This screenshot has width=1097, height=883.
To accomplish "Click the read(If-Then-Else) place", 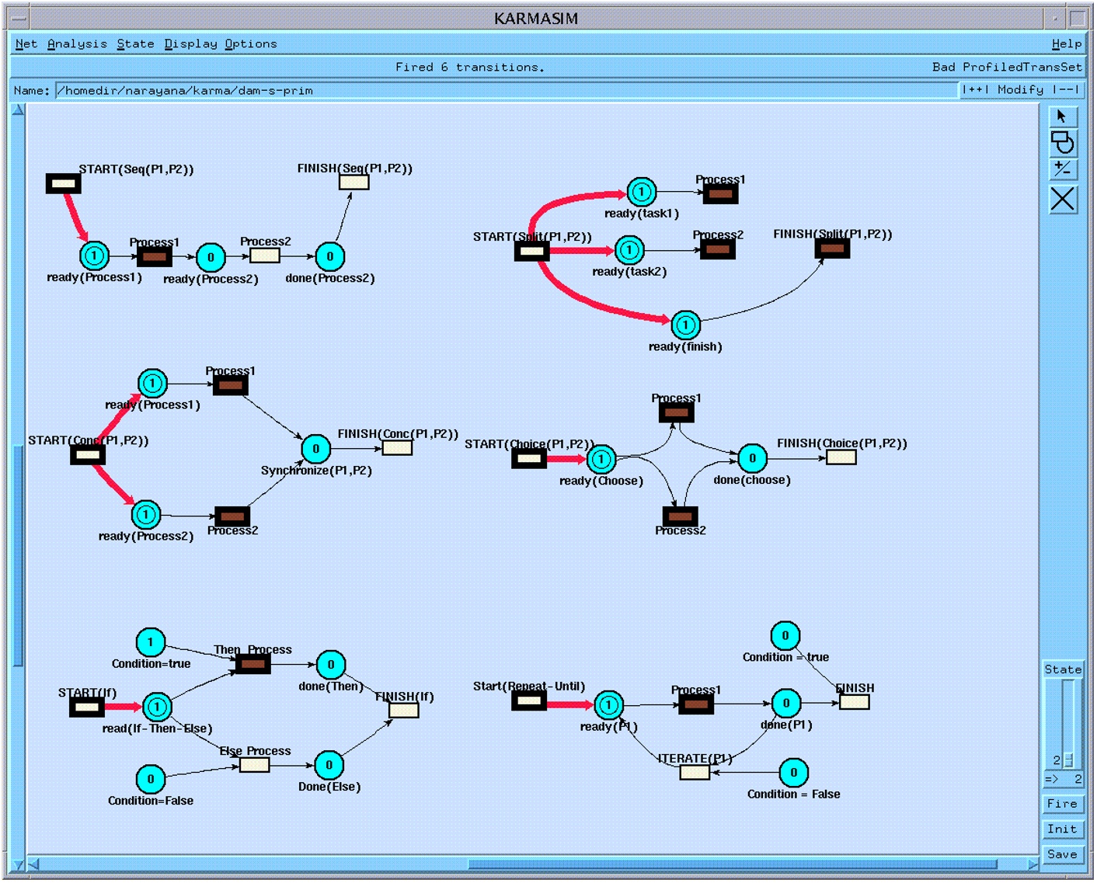I will click(158, 707).
